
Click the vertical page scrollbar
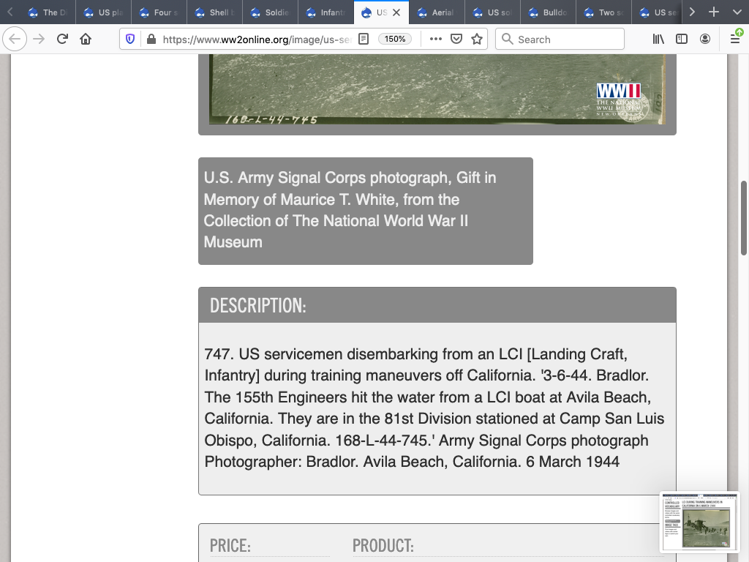click(743, 218)
